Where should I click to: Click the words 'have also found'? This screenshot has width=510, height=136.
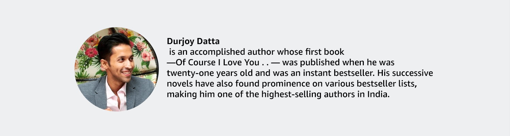pos(222,84)
